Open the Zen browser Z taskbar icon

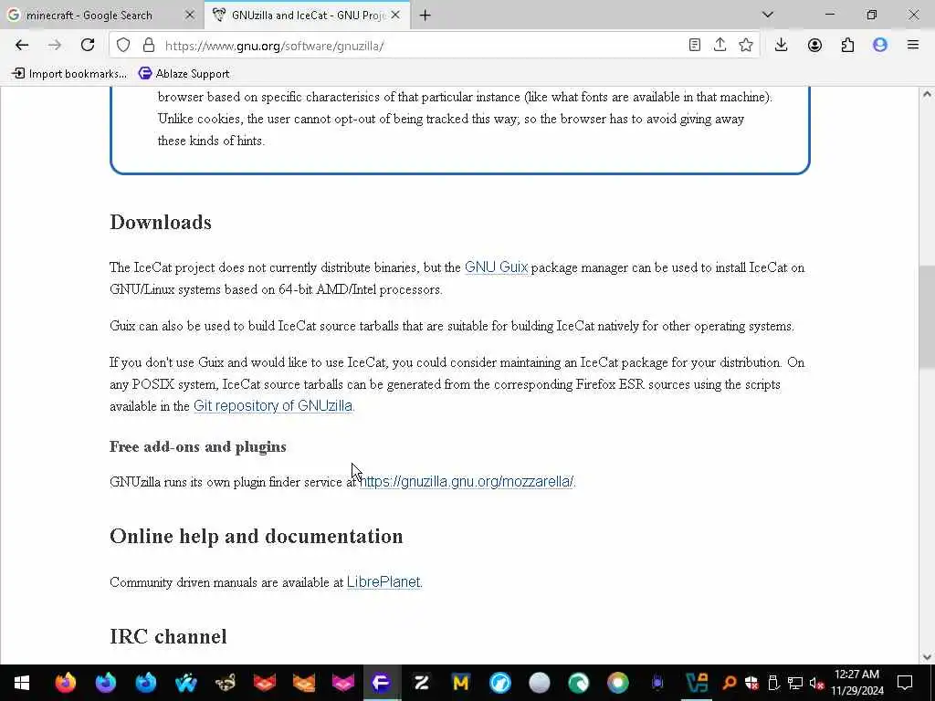[421, 682]
